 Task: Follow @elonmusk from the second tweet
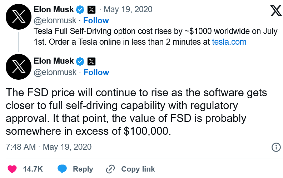tap(96, 72)
